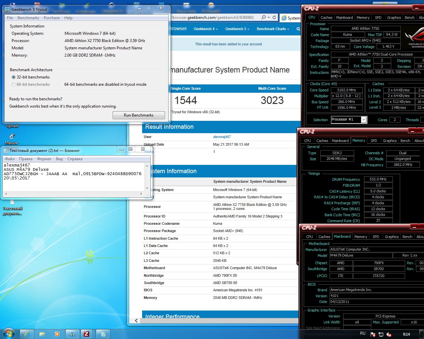Switch to Notepad via its taskbar icon
Viewport: 424px width, 339px height.
[x=102, y=334]
